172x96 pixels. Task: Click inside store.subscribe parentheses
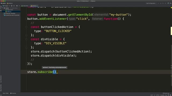(x=55, y=72)
